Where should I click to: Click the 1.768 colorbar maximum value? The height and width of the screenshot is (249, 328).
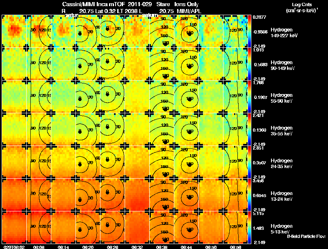tap(258, 83)
